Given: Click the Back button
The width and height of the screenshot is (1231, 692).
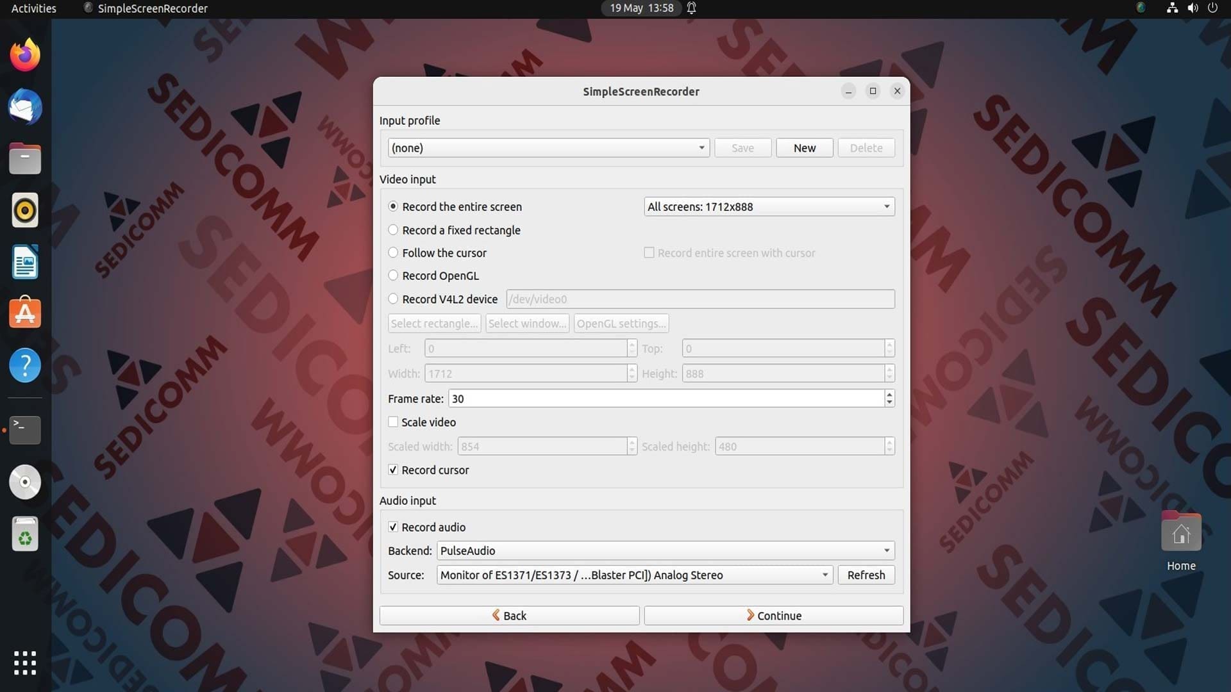Looking at the screenshot, I should (x=509, y=615).
